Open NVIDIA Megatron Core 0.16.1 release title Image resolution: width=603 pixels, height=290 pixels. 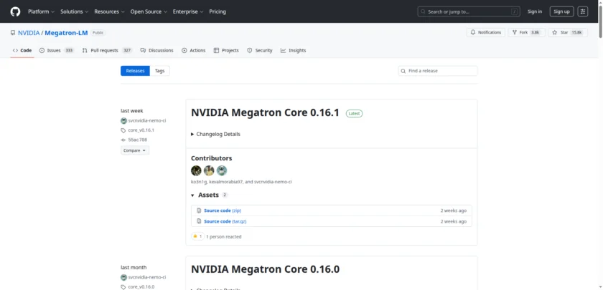[265, 113]
